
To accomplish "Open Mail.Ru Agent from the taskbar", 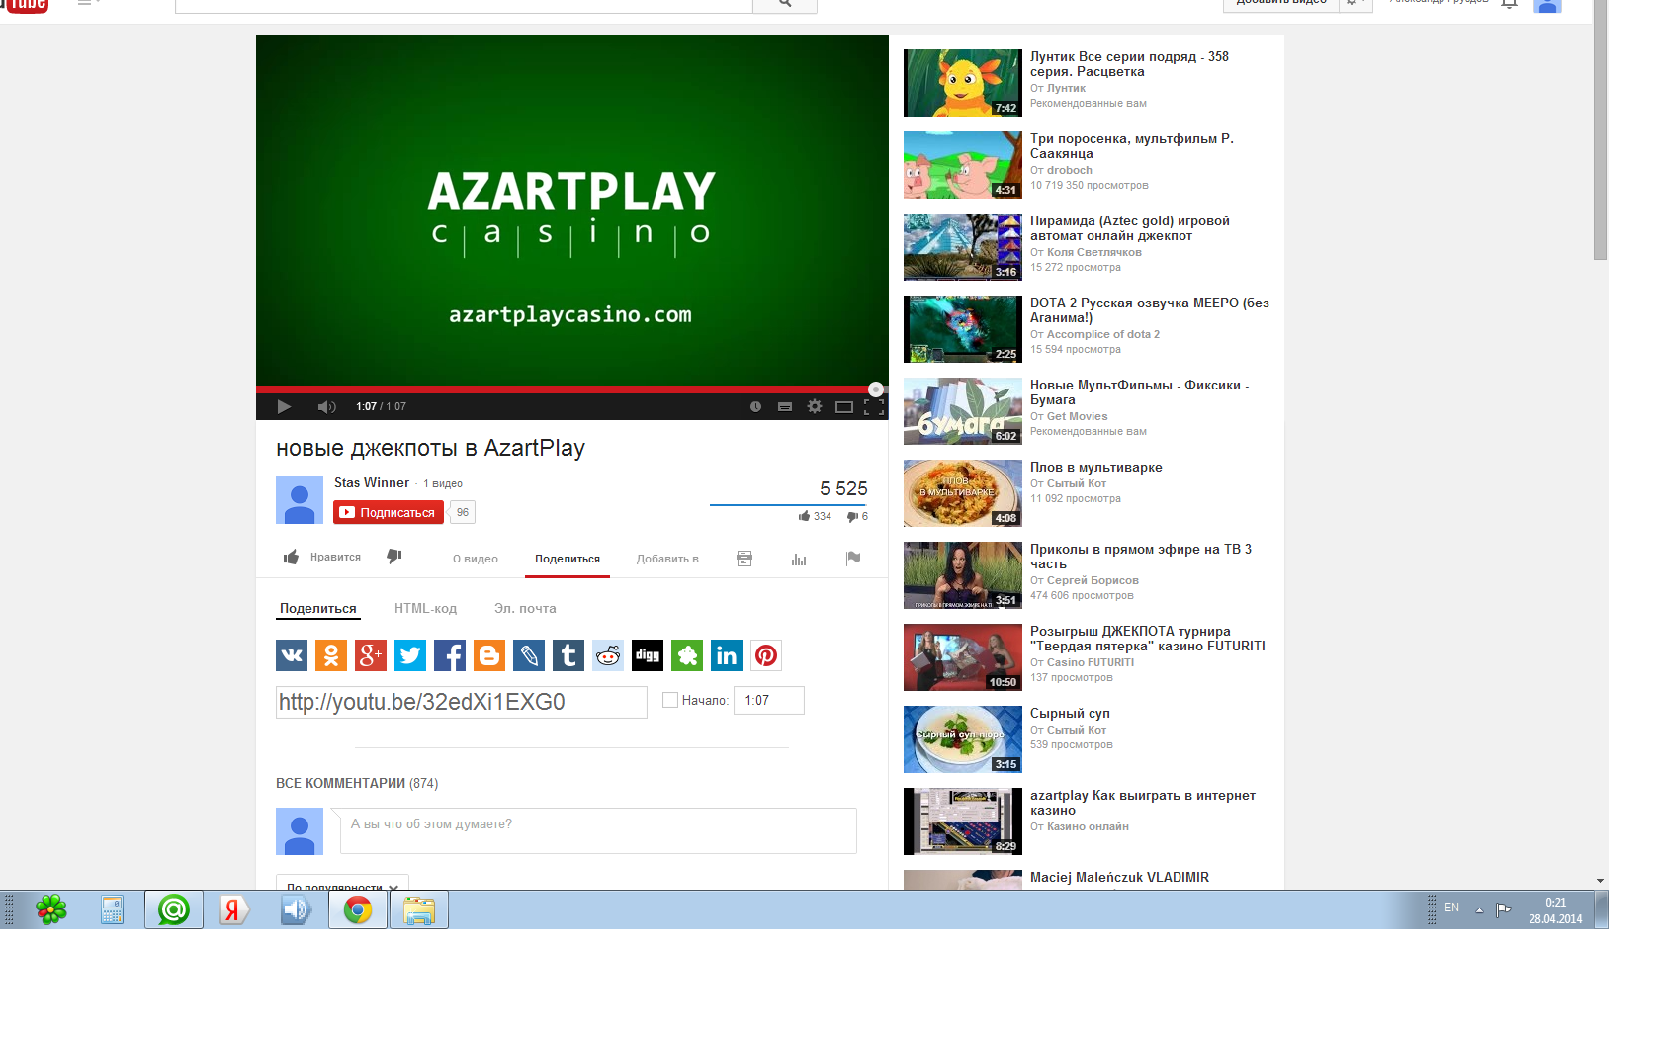I will 174,909.
